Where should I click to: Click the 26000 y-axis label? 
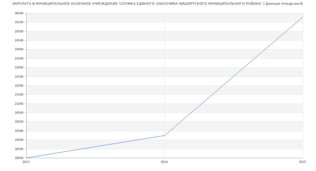pos(19,13)
